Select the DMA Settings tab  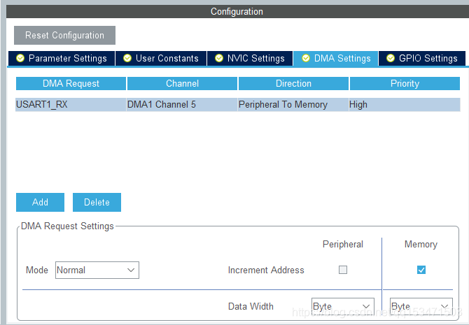[335, 58]
